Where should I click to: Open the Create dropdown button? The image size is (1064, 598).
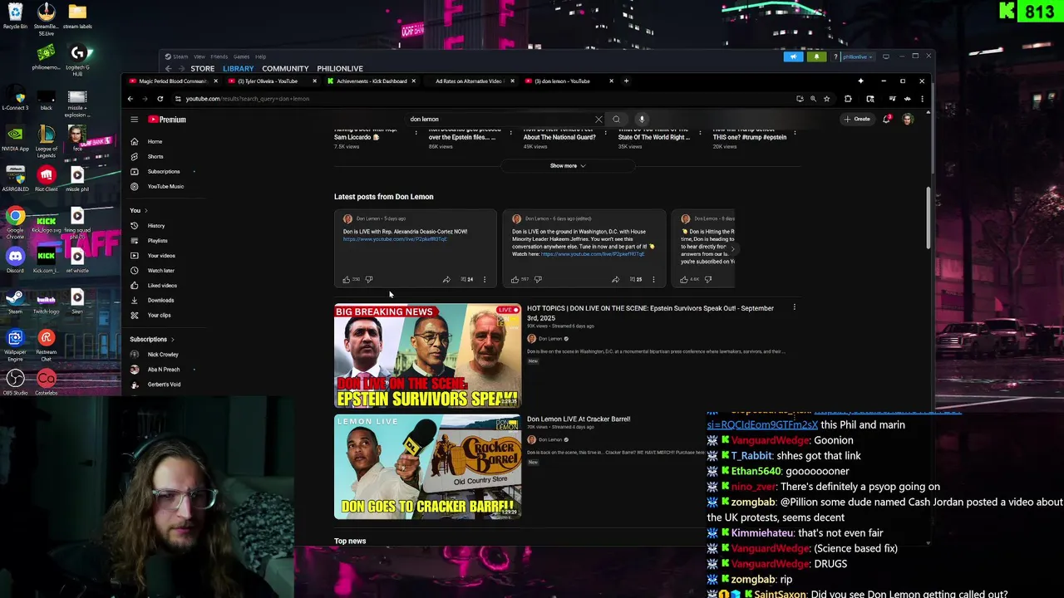[857, 120]
